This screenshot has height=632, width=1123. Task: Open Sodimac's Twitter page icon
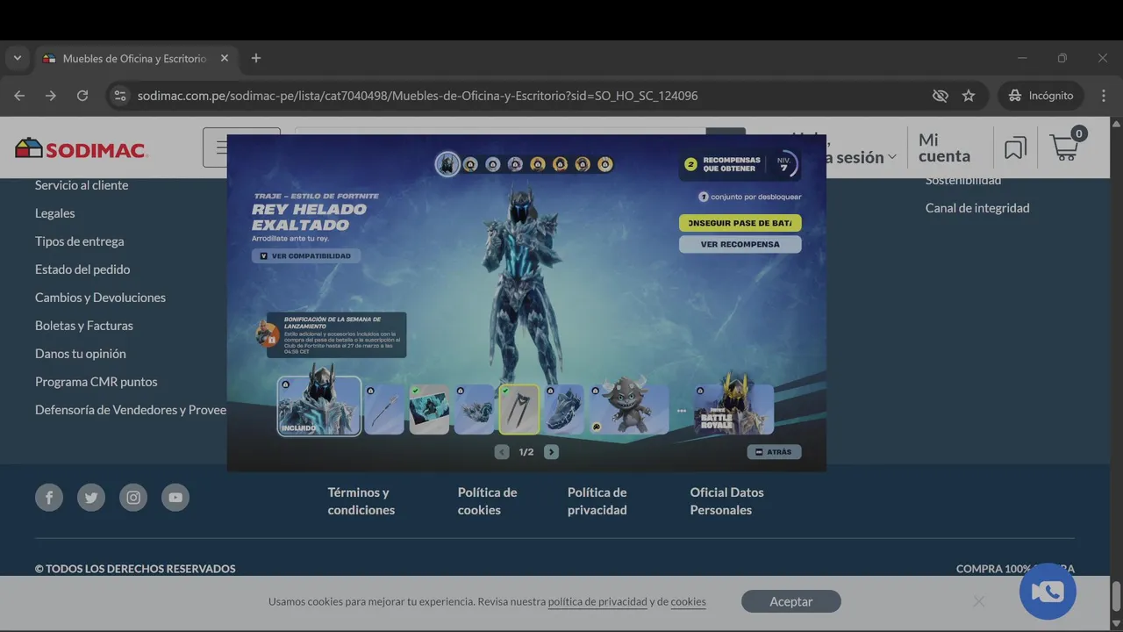coord(91,498)
